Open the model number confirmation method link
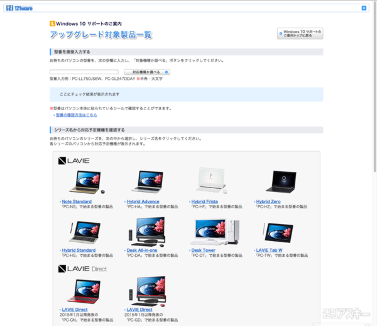 [x=76, y=115]
